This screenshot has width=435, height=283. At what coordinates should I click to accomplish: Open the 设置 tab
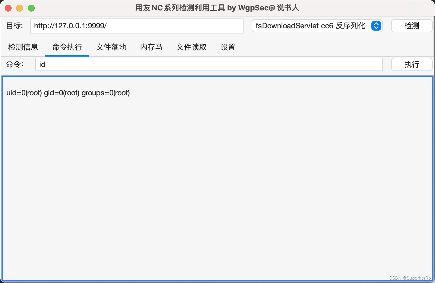(x=227, y=47)
